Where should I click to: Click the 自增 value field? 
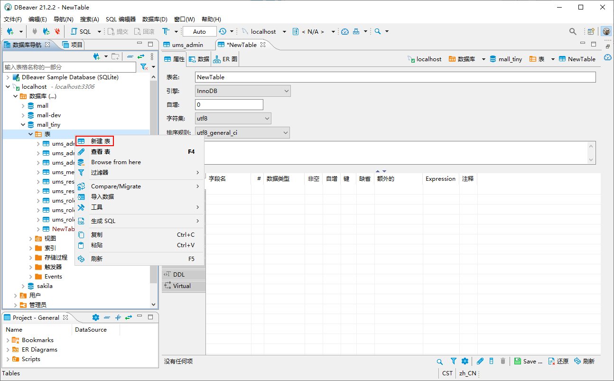[x=229, y=104]
